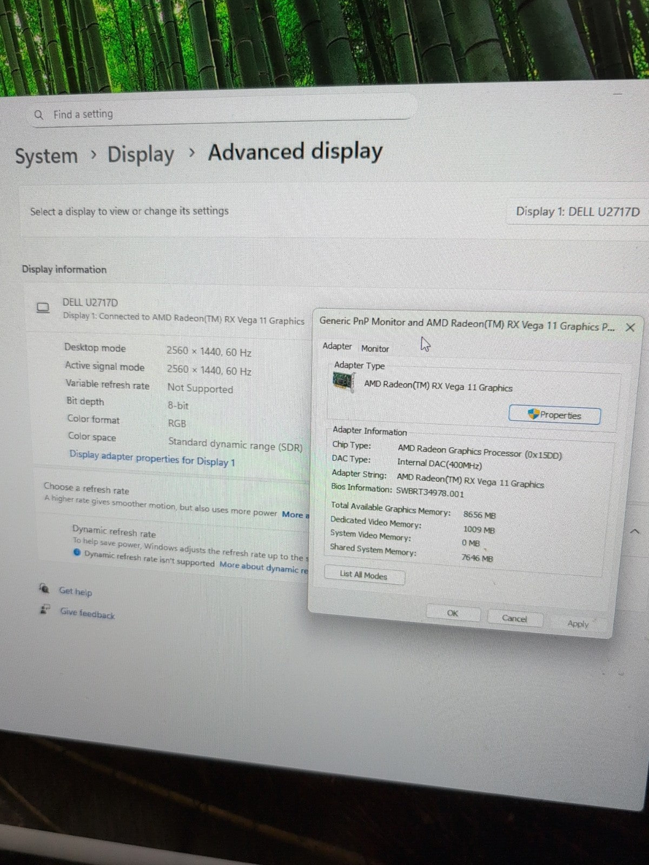This screenshot has width=649, height=865.
Task: Click the Display information heading
Action: tap(64, 269)
